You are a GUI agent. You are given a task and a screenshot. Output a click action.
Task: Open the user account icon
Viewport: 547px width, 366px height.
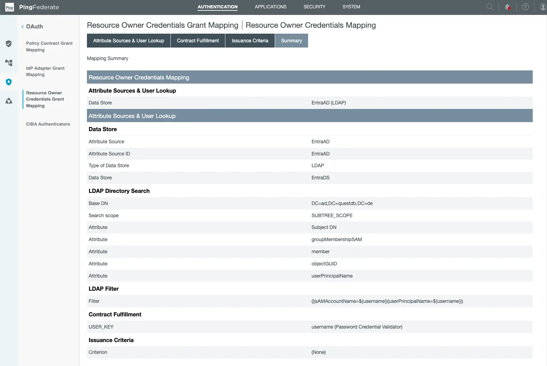543,7
